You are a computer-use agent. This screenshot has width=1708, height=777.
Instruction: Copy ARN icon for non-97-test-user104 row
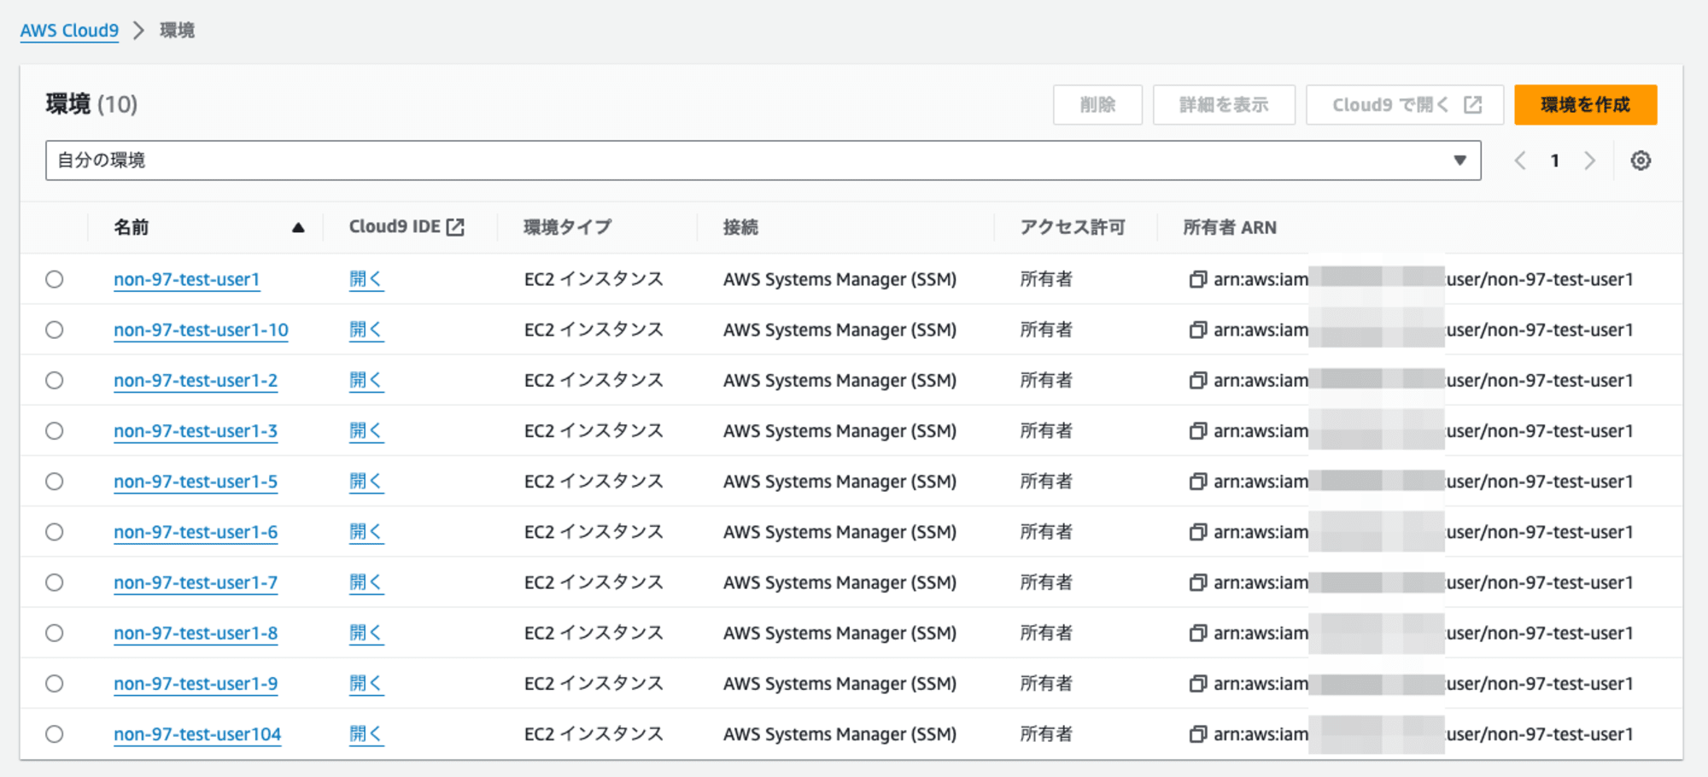pyautogui.click(x=1198, y=733)
